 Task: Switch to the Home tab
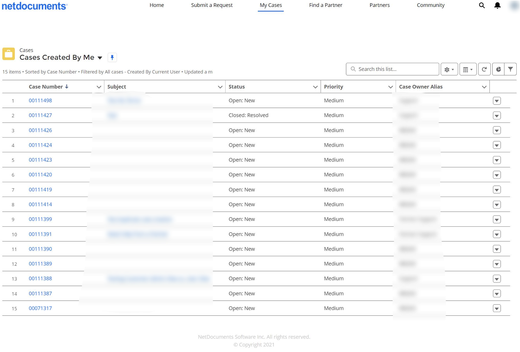pyautogui.click(x=156, y=6)
